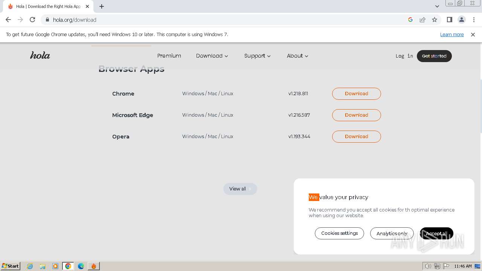Reload the Hola download page
482x271 pixels.
32,20
